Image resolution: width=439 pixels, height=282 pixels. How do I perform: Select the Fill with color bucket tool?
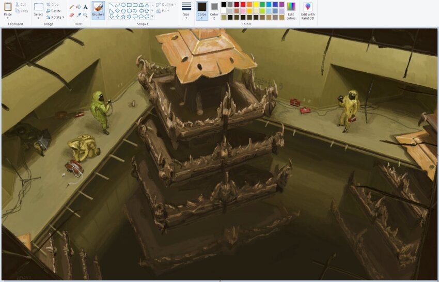pyautogui.click(x=79, y=7)
